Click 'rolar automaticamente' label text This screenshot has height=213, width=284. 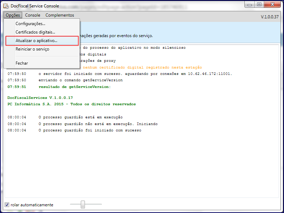32,205
